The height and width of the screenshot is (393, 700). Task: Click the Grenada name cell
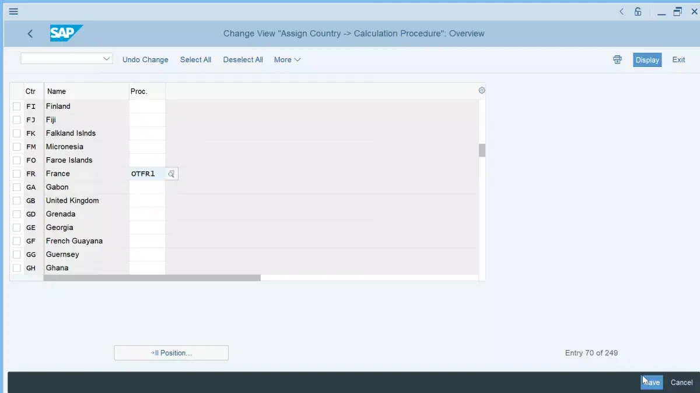point(86,214)
